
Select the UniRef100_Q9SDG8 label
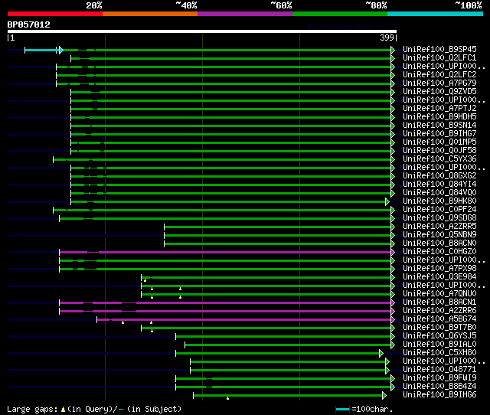(x=439, y=218)
